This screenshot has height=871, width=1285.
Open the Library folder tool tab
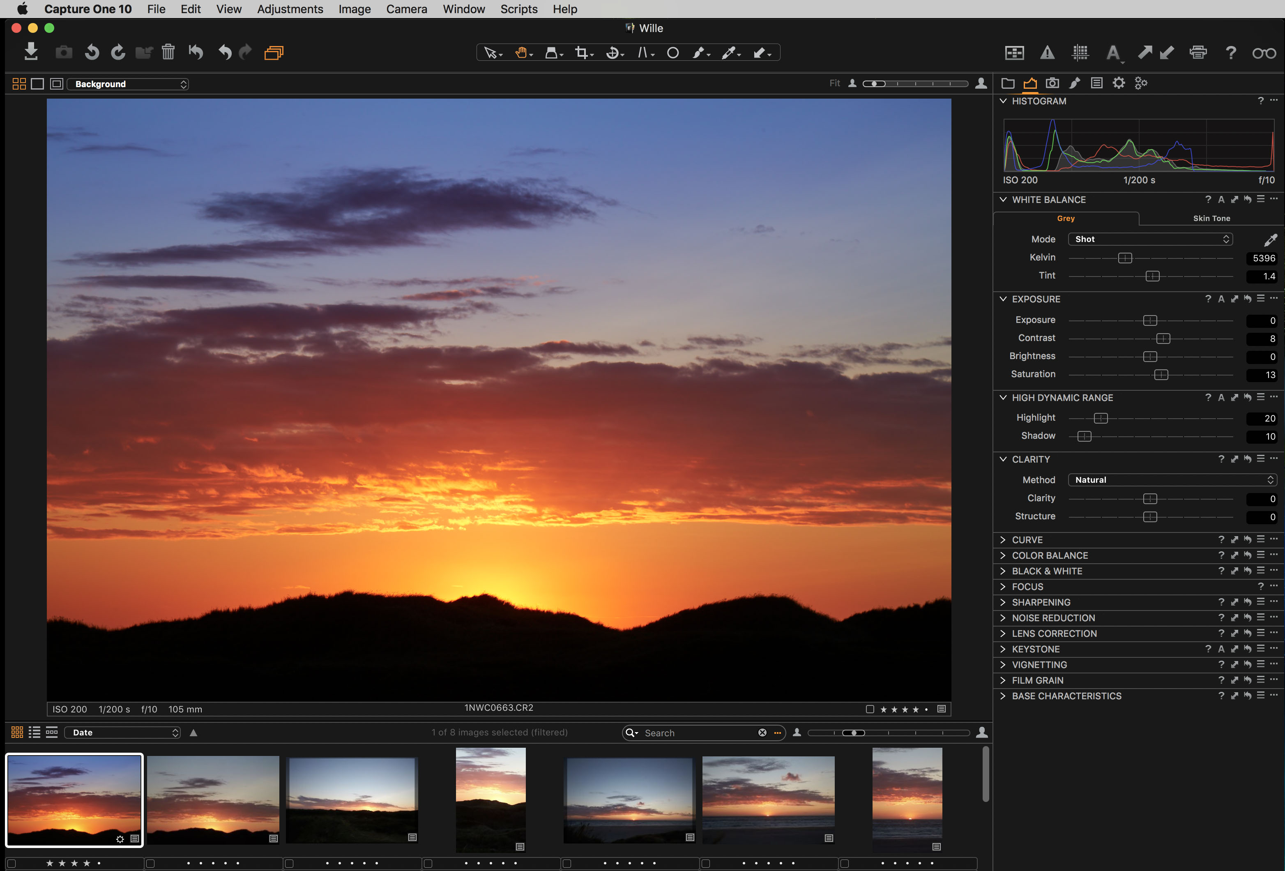tap(1007, 83)
